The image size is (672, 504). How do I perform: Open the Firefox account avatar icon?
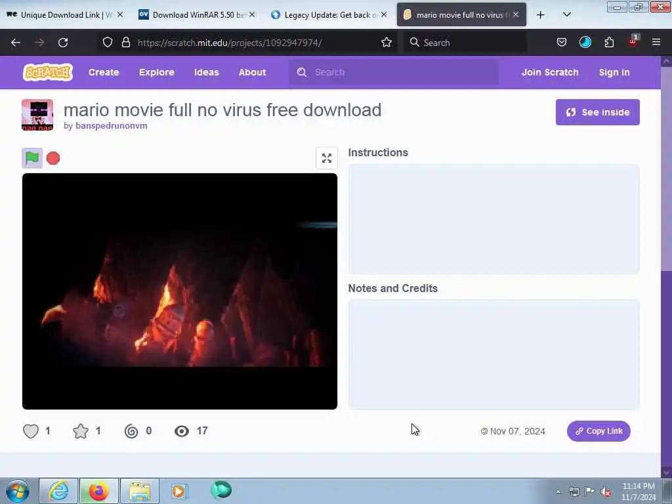pyautogui.click(x=585, y=43)
